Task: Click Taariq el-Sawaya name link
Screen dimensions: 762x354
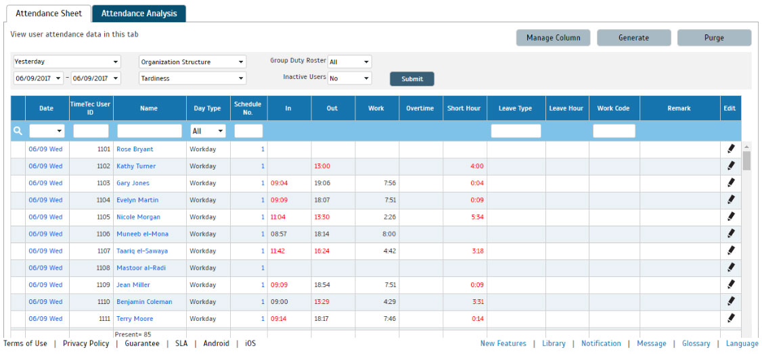Action: (142, 251)
